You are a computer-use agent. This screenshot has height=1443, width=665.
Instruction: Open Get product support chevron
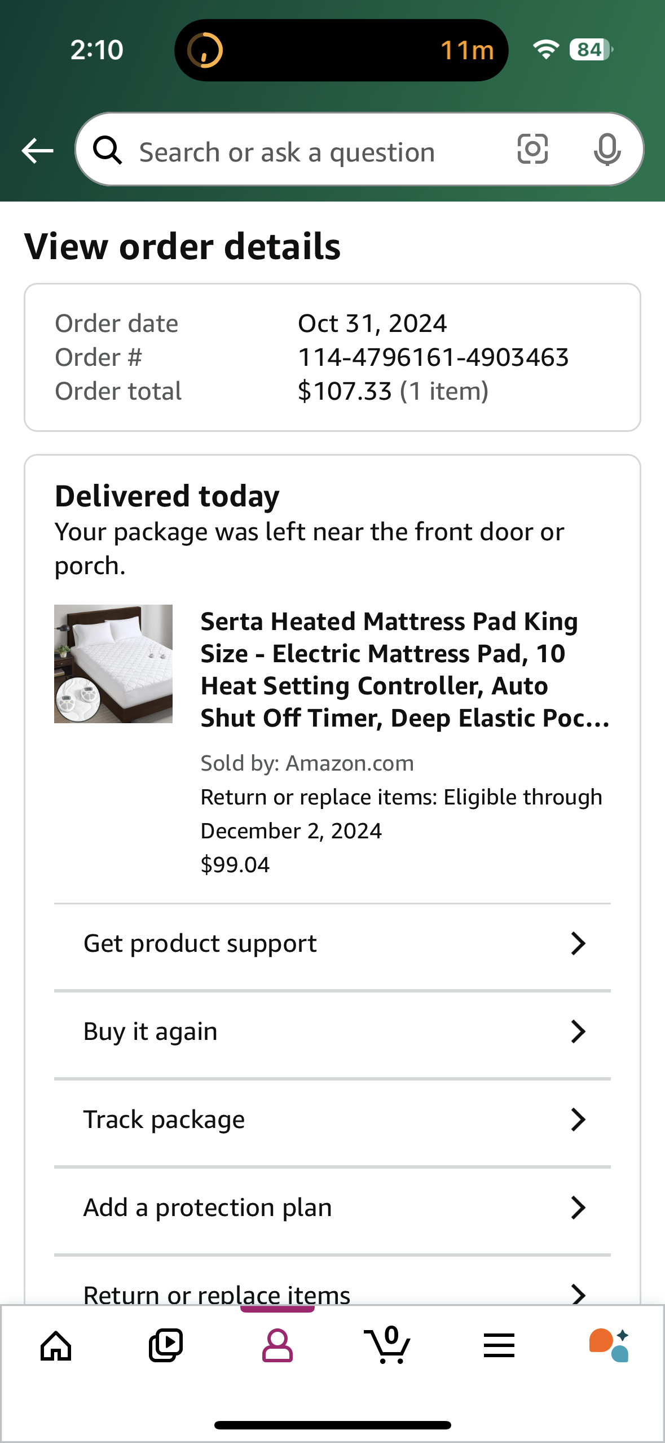[x=578, y=943]
